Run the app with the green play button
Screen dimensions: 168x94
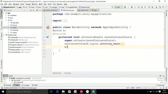[x=125, y=7]
